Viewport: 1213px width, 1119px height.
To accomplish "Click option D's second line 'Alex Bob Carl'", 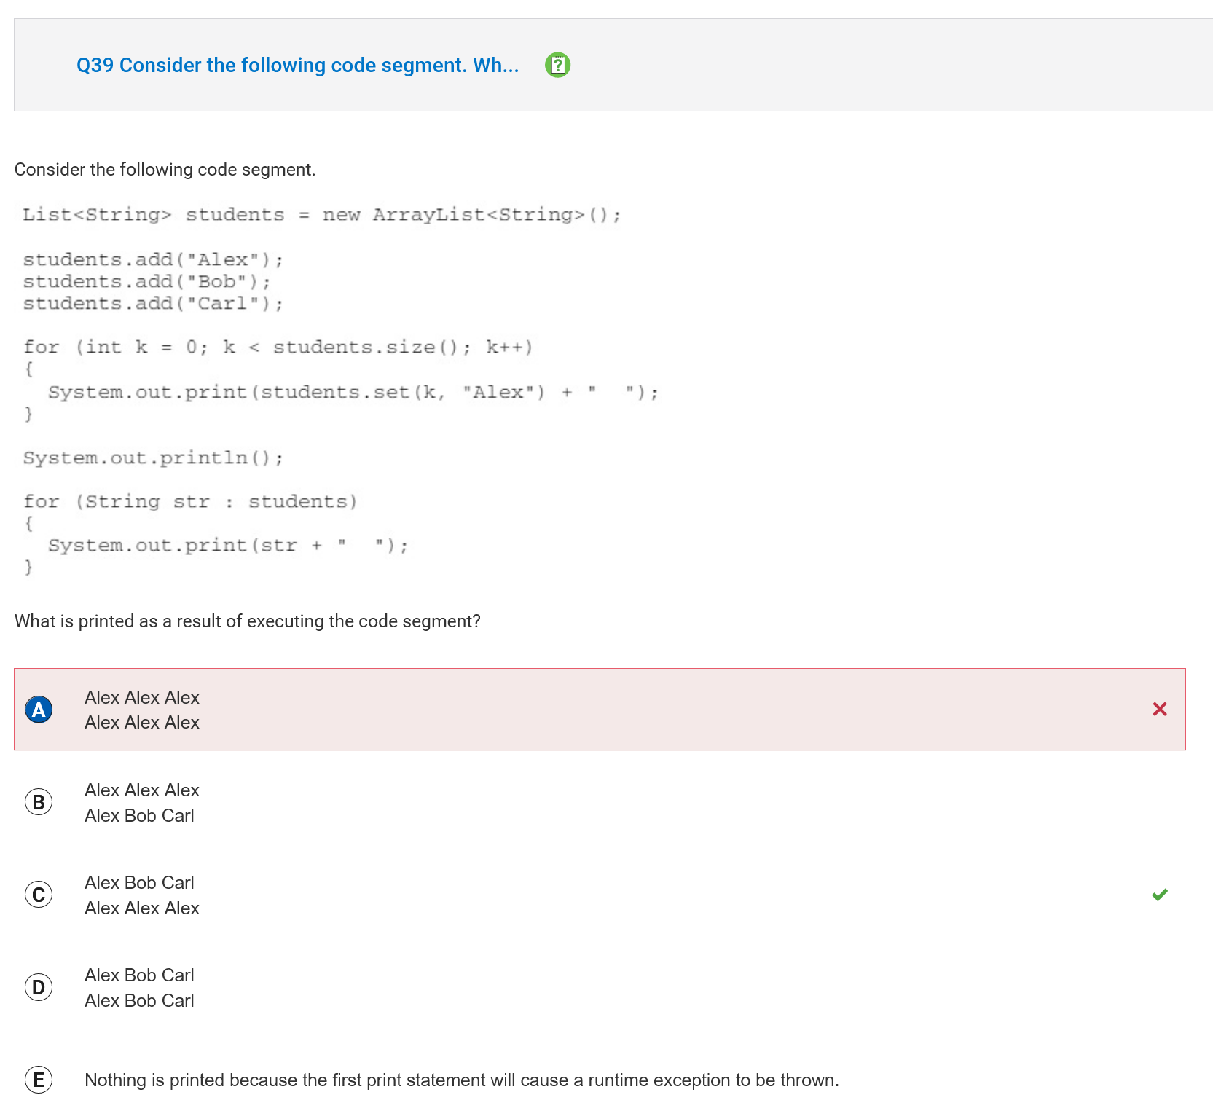I will (x=139, y=1001).
